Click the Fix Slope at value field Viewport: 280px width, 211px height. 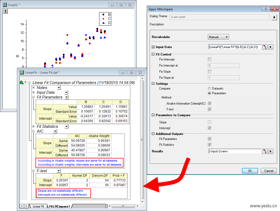pyautogui.click(x=224, y=78)
